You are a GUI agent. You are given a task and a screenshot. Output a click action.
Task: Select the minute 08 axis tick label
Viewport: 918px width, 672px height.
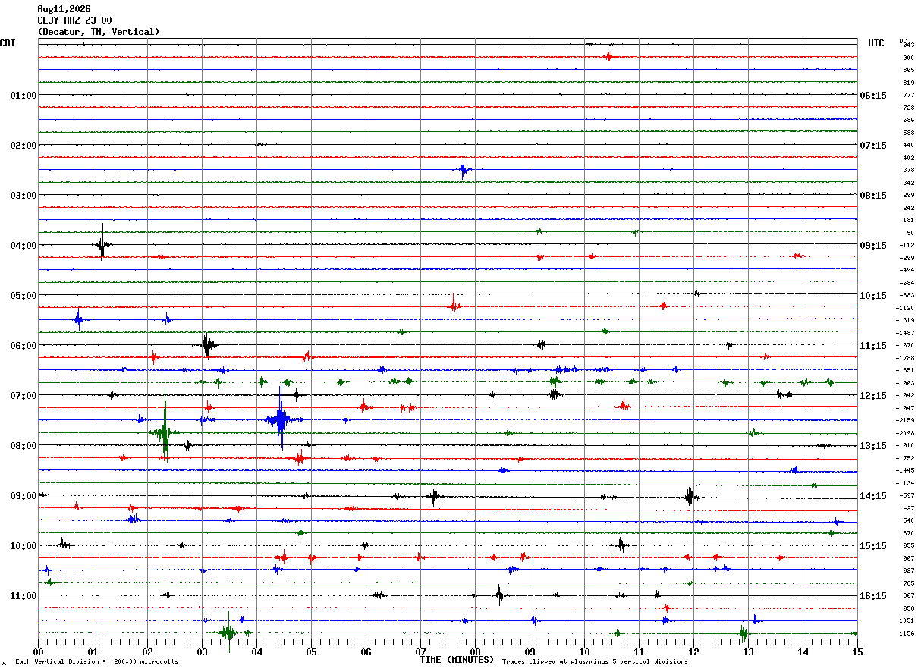(x=475, y=652)
